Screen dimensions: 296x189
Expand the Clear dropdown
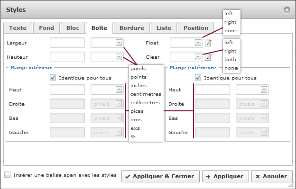point(186,57)
